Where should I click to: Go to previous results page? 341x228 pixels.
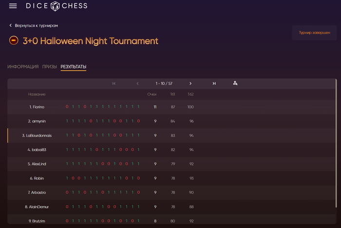tap(138, 83)
